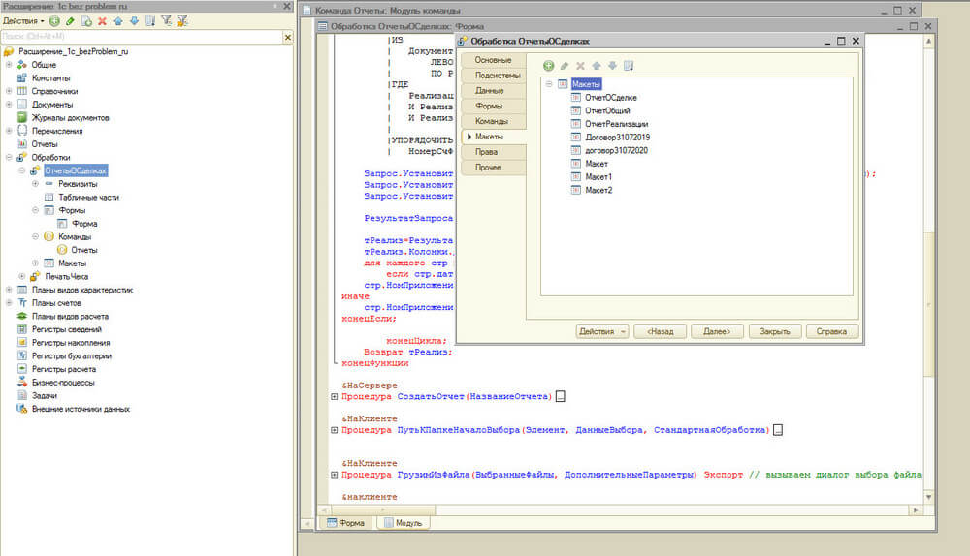Click the pencil Edit icon in the left panel toolbar
The width and height of the screenshot is (970, 556).
[70, 20]
